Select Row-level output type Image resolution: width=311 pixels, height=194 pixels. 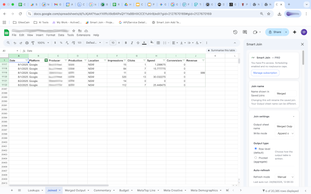pyautogui.click(x=256, y=148)
